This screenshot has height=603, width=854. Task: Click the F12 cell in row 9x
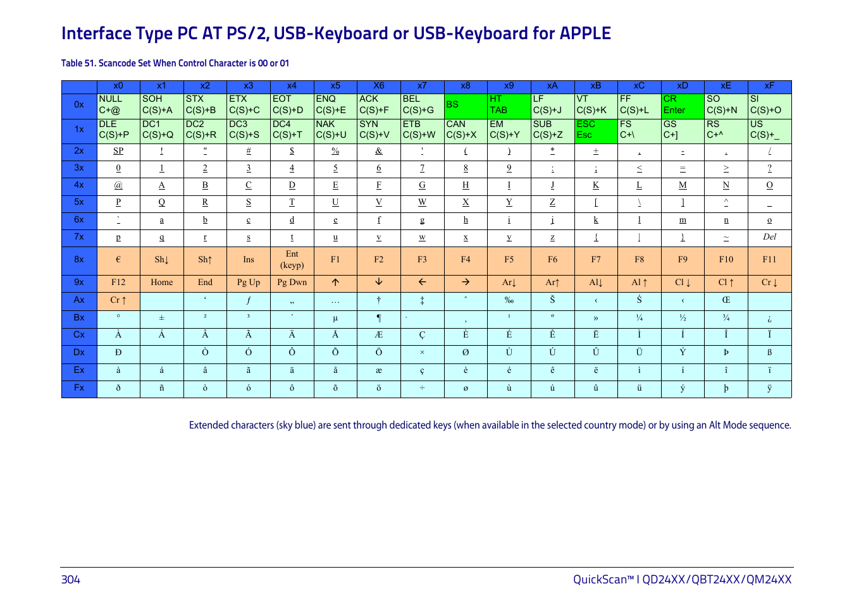pyautogui.click(x=118, y=283)
